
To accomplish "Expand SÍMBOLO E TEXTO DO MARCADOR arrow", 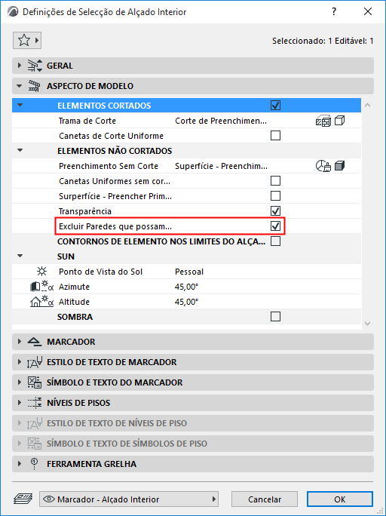I will 20,382.
